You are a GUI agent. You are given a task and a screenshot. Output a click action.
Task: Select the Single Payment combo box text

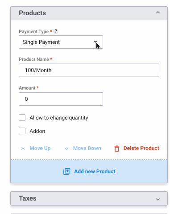pos(41,42)
